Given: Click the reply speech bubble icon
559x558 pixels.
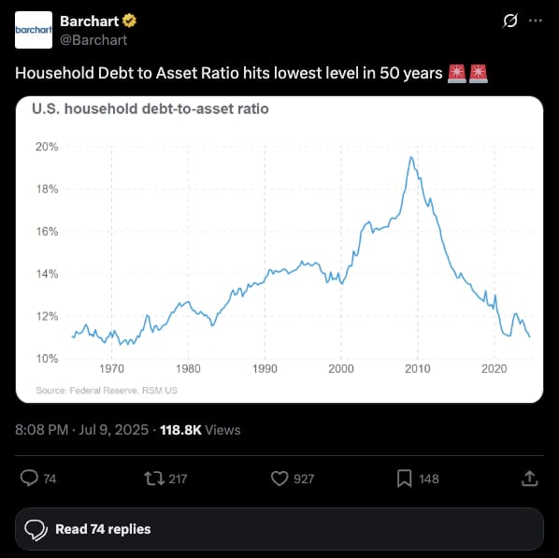Looking at the screenshot, I should pyautogui.click(x=29, y=479).
